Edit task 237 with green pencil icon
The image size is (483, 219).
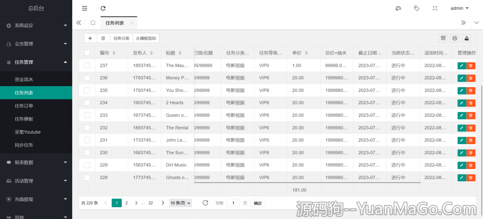(462, 65)
